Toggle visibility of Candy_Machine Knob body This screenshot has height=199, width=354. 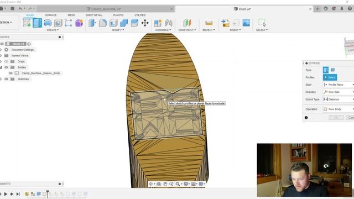tap(11, 73)
